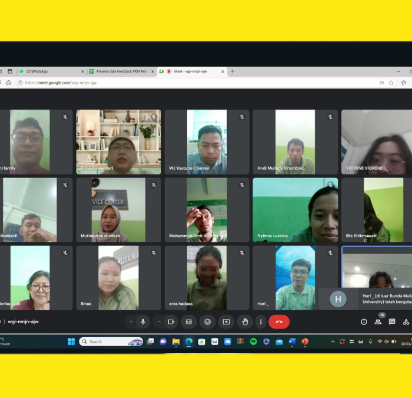
Task: Select Nyimas Lusiana video tile
Action: (x=295, y=210)
